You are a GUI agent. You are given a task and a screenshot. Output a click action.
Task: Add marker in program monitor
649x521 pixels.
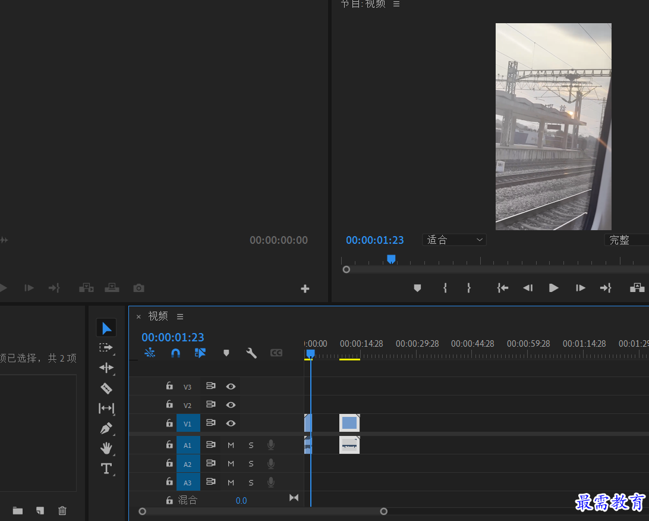click(x=417, y=288)
